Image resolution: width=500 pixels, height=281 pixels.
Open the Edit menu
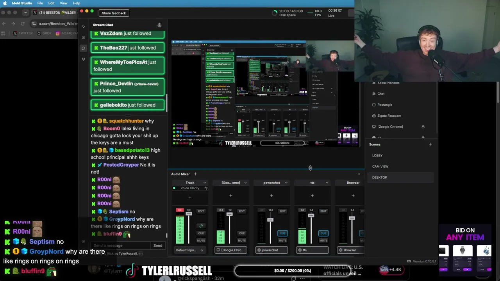[51, 3]
